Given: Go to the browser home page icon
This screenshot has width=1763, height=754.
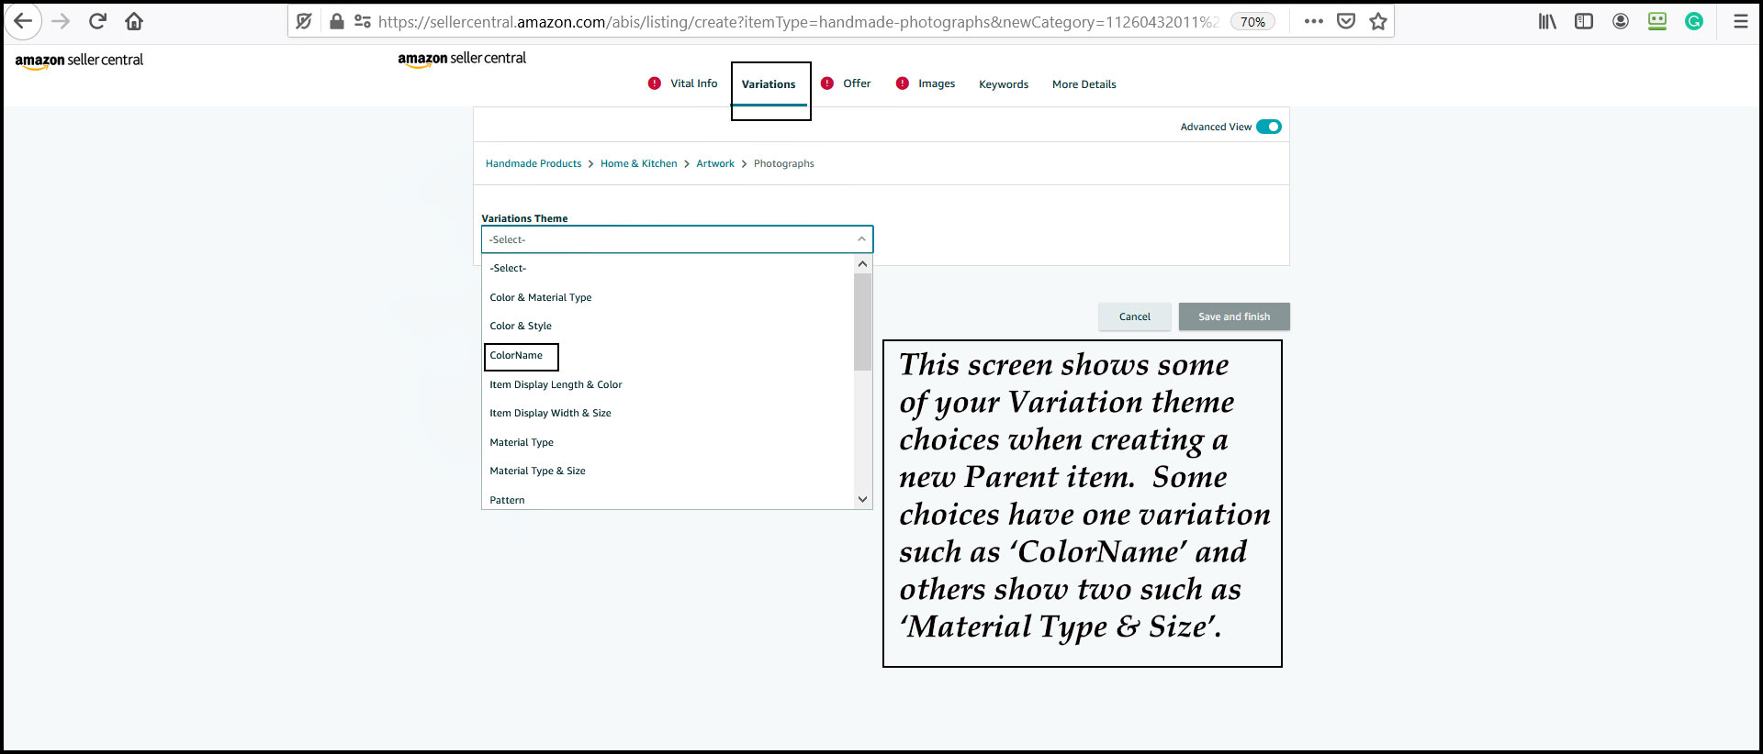Looking at the screenshot, I should 134,21.
